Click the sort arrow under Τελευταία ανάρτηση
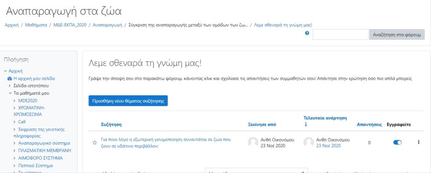Image resolution: width=431 pixels, height=173 pixels. pyautogui.click(x=306, y=124)
